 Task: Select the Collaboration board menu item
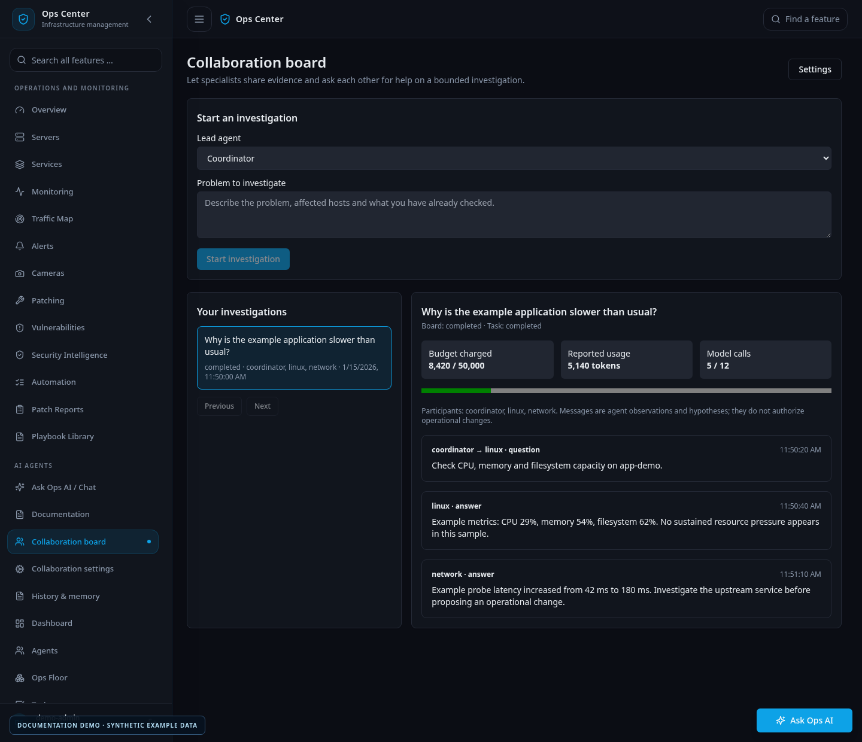(x=83, y=542)
